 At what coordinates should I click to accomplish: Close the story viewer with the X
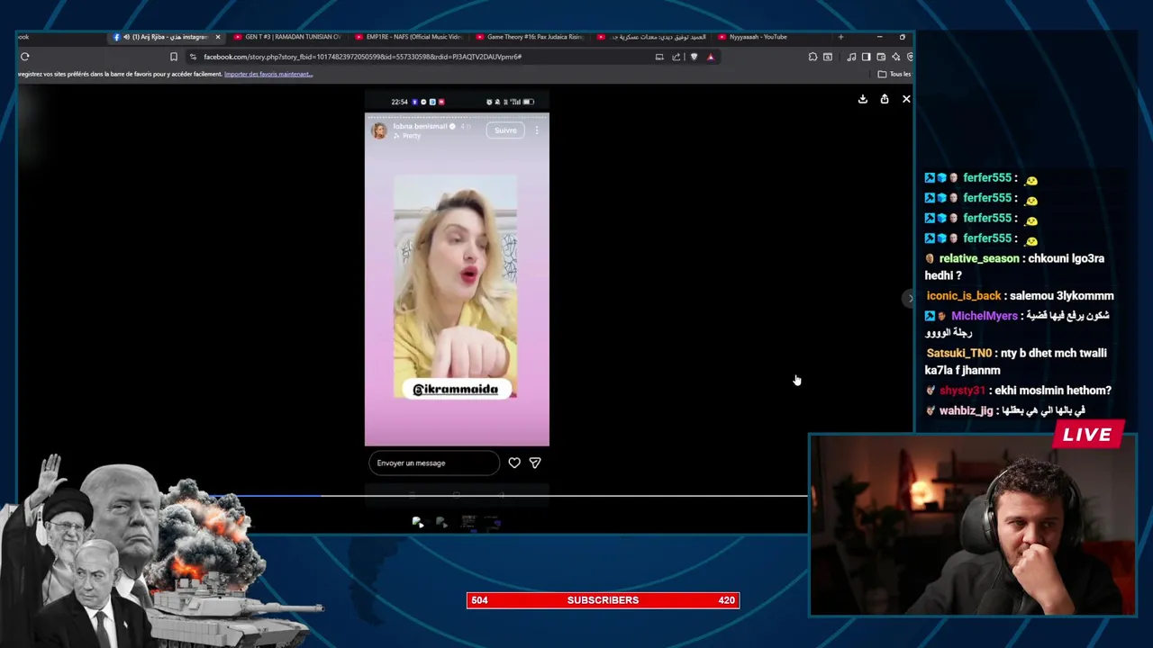click(906, 99)
